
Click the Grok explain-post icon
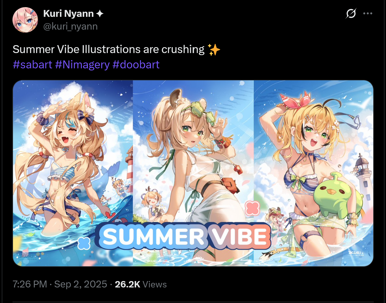(x=351, y=13)
